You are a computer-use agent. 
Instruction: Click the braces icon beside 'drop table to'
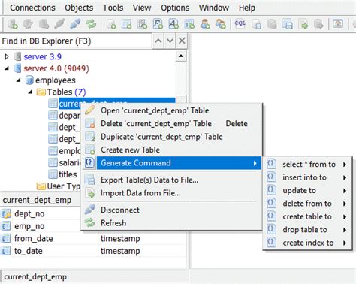tap(271, 229)
